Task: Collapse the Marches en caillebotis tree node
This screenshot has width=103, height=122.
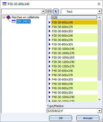Action: pos(4,18)
